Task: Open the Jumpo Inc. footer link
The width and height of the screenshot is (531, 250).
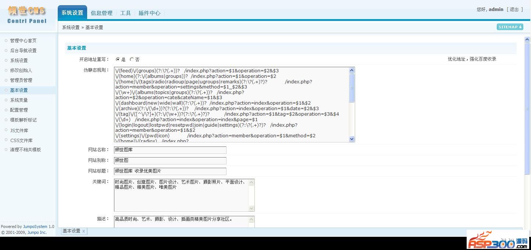Action: (37, 232)
